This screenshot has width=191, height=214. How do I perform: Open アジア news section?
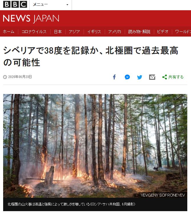(x=74, y=32)
